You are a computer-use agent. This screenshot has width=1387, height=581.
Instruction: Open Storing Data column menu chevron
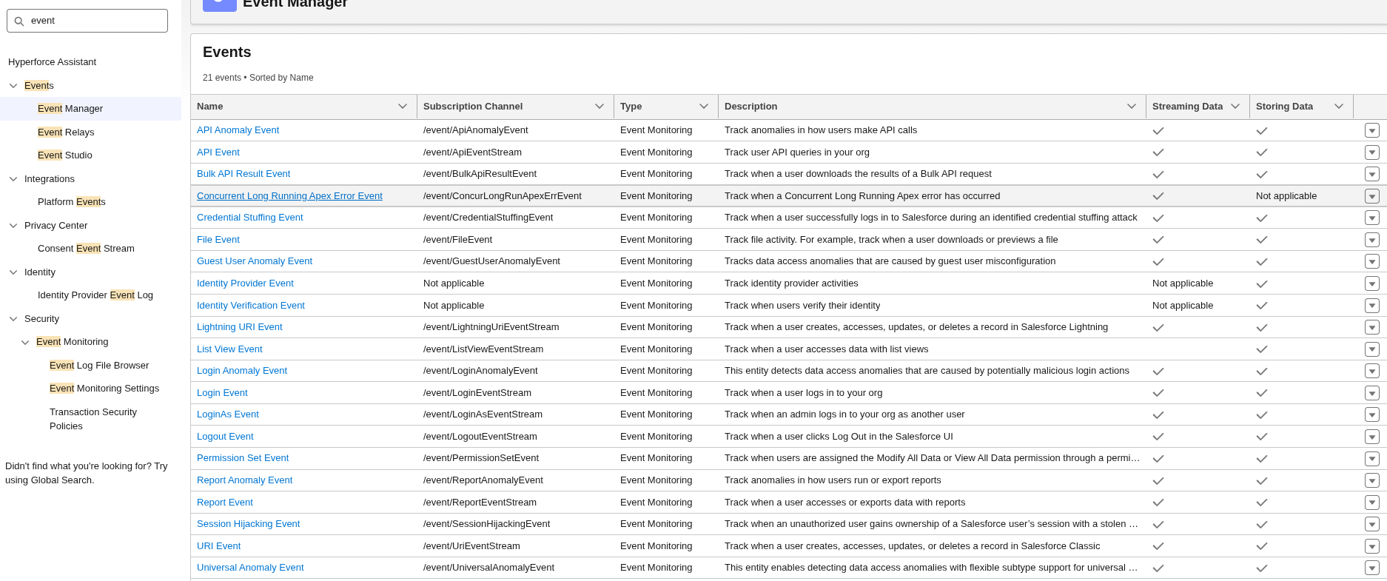(1339, 107)
